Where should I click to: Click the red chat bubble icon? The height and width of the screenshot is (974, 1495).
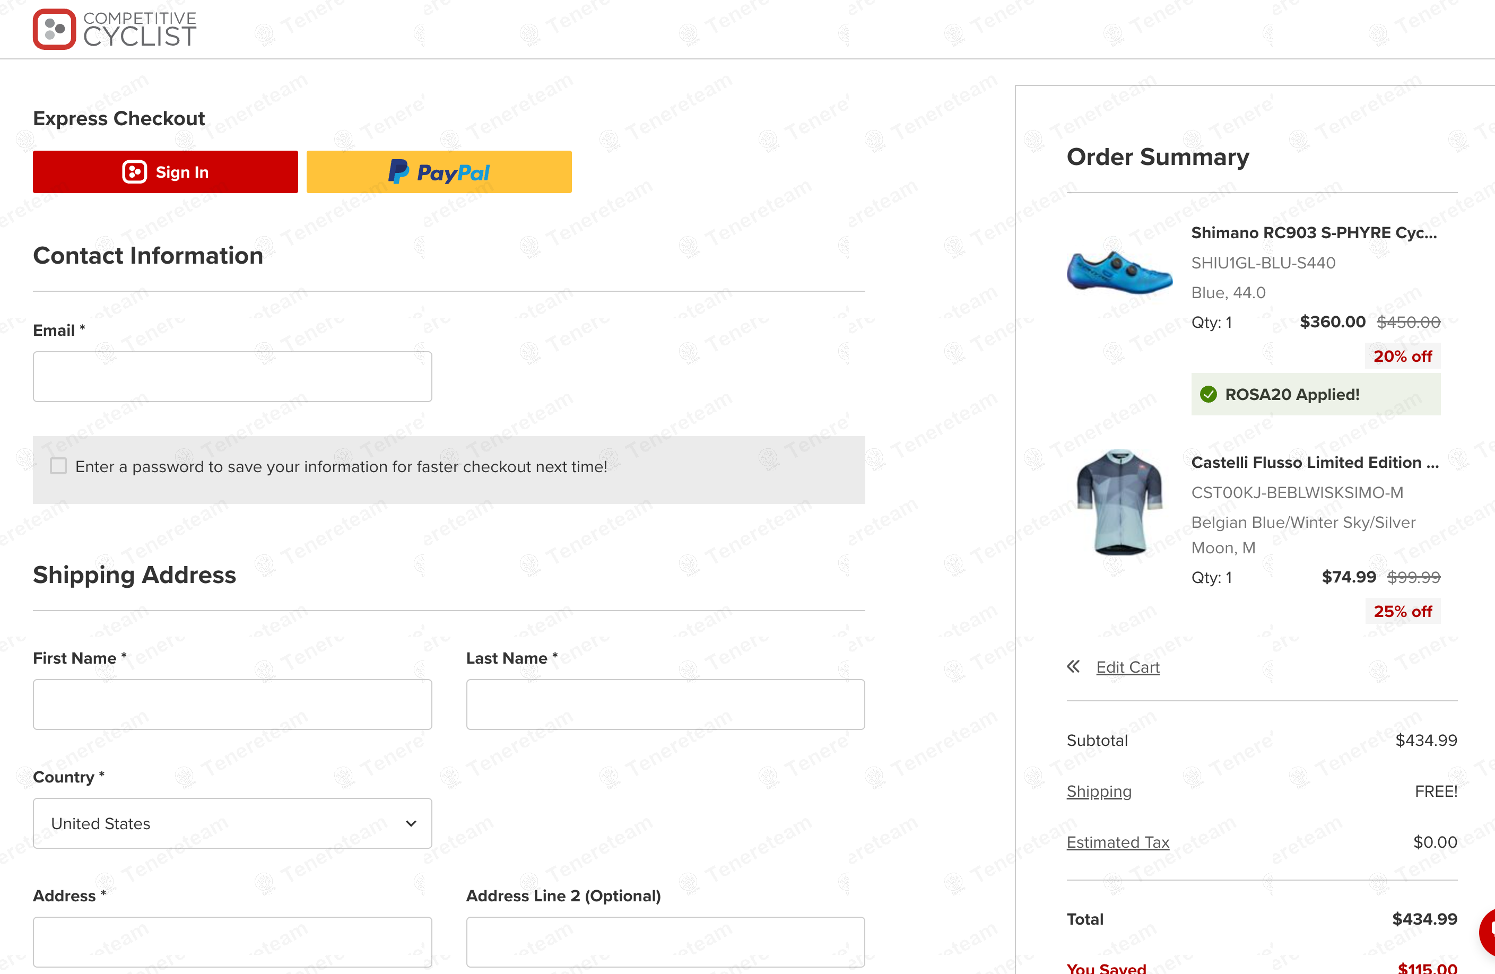point(1488,932)
